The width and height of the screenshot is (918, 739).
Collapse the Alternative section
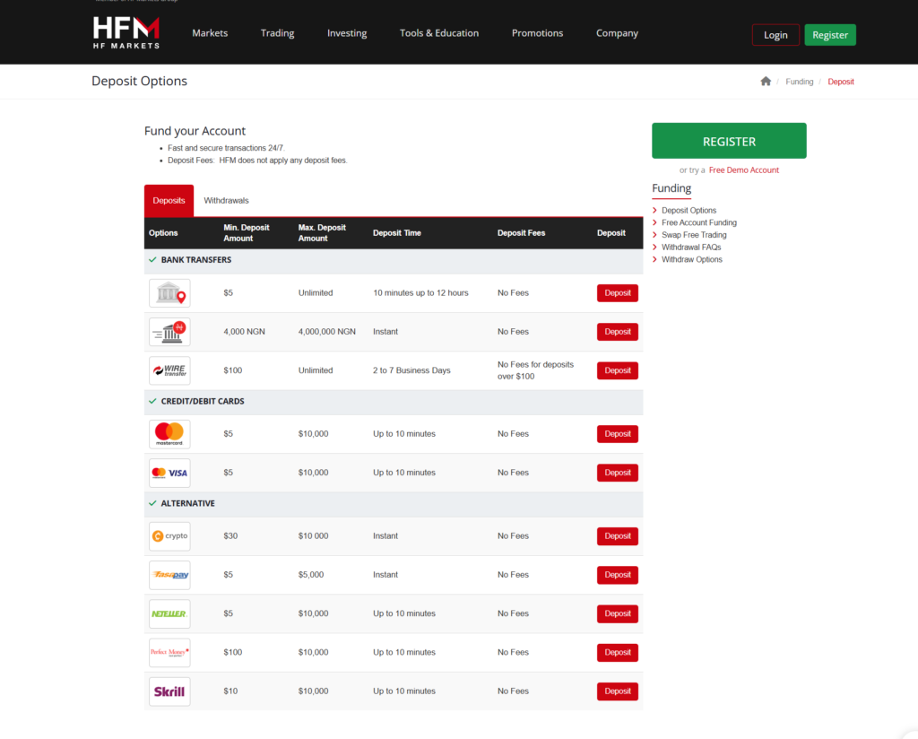394,504
